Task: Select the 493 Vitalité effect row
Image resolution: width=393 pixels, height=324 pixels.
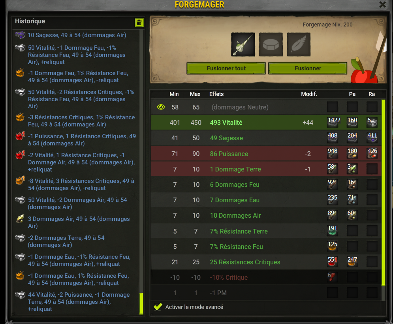Action: tap(266, 122)
